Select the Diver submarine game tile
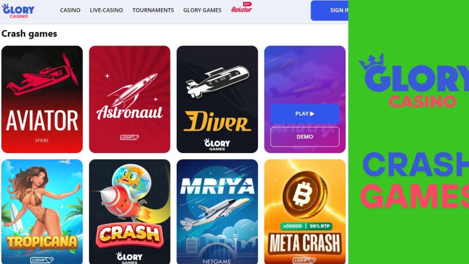Screen dimensions: 469x264 pyautogui.click(x=217, y=99)
